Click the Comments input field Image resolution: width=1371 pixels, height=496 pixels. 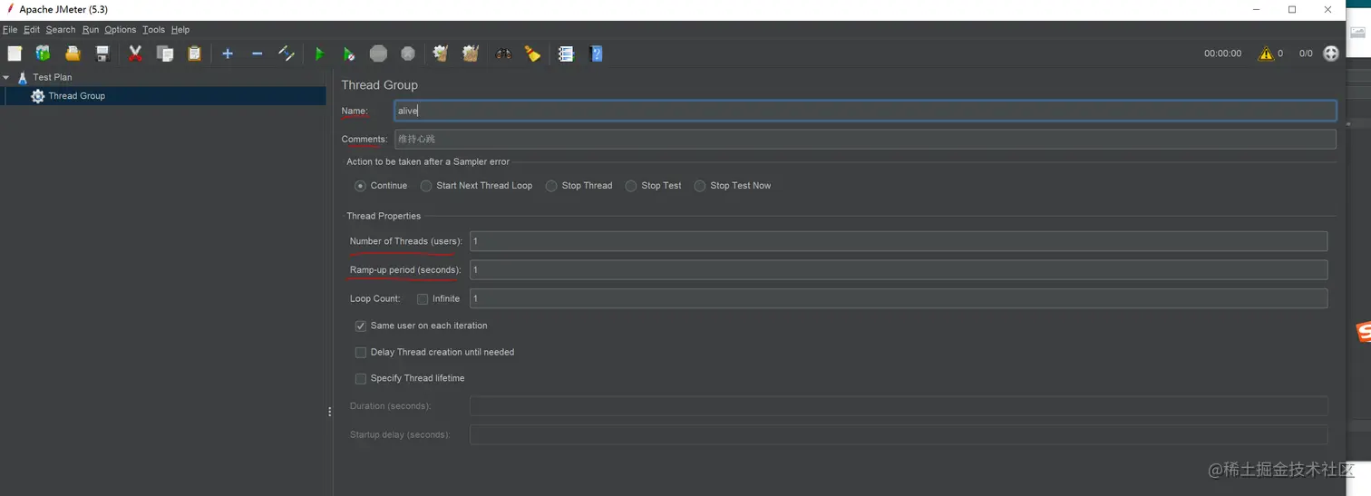click(865, 139)
